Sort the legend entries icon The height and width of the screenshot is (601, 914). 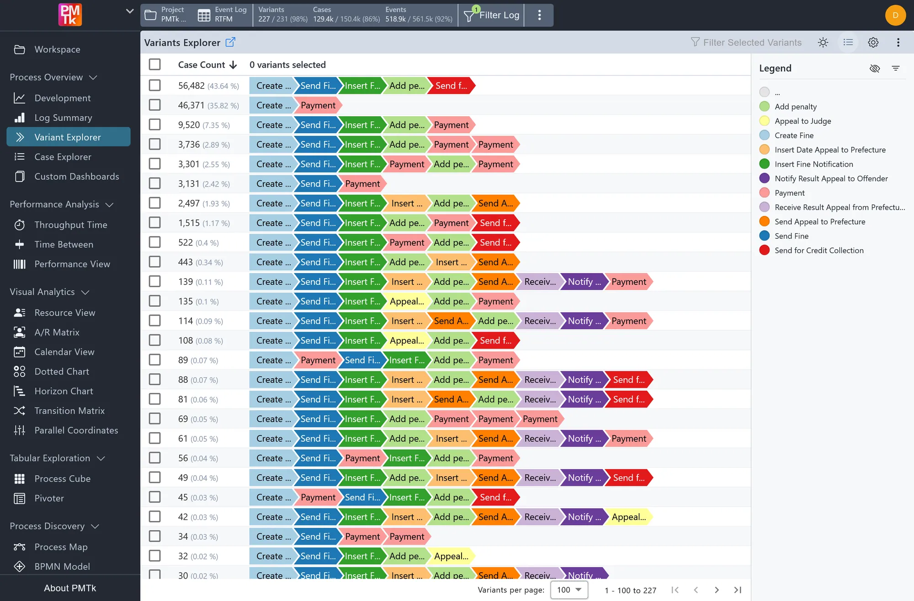(x=896, y=68)
